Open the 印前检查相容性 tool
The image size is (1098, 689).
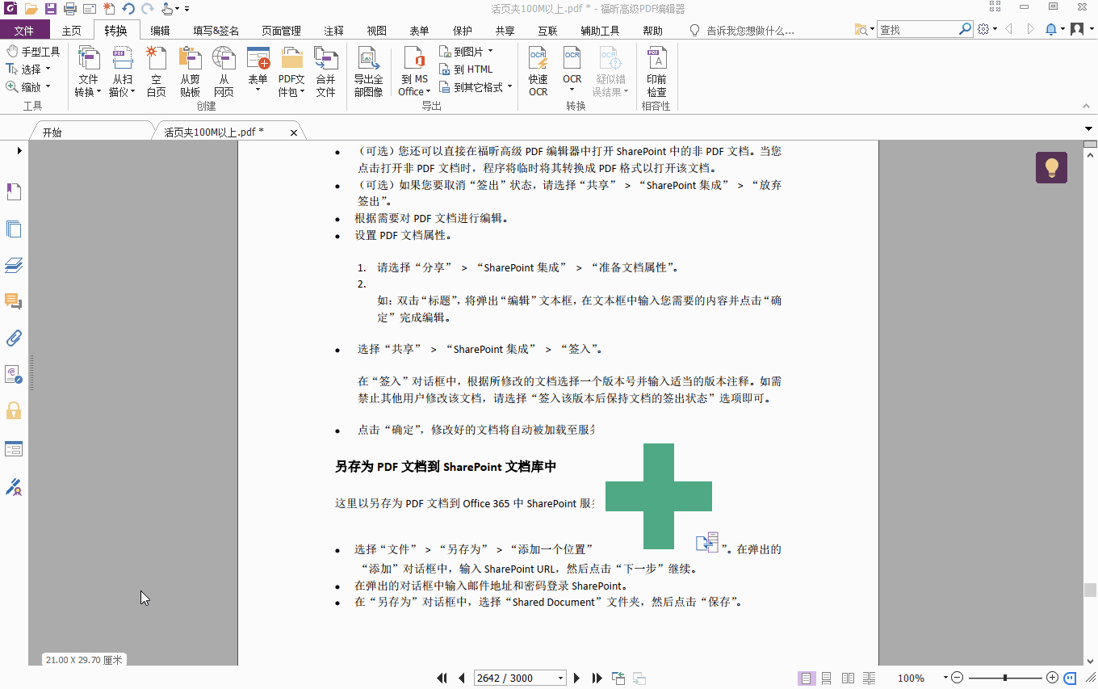point(656,71)
